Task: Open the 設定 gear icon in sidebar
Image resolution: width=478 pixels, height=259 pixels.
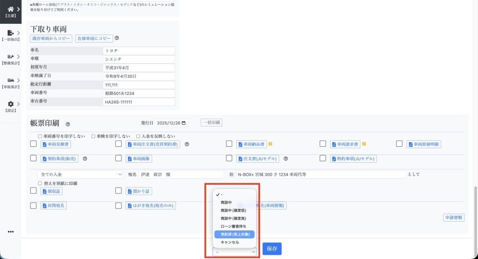Action: click(x=10, y=104)
